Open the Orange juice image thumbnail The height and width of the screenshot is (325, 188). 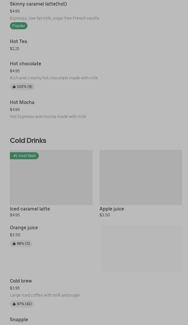142,248
